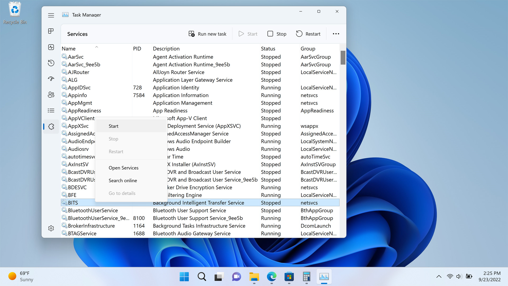Switch to the Users page
The image size is (508, 286).
[51, 95]
